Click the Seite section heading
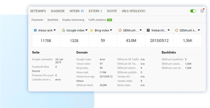The width and height of the screenshot is (210, 108). (x=36, y=52)
